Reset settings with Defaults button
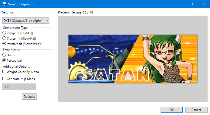Viewport: 210px width, 115px height. pos(29,97)
